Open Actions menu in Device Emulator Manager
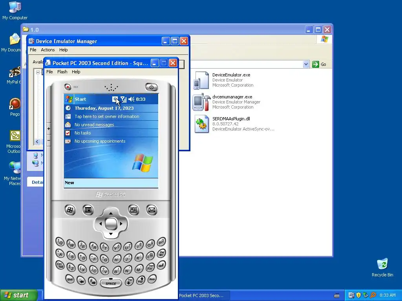402x301 pixels. (48, 50)
